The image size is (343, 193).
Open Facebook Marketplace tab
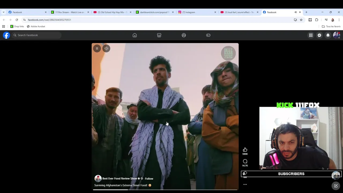coord(159,35)
